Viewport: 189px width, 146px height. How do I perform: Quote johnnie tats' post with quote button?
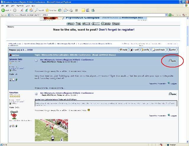tap(173, 61)
